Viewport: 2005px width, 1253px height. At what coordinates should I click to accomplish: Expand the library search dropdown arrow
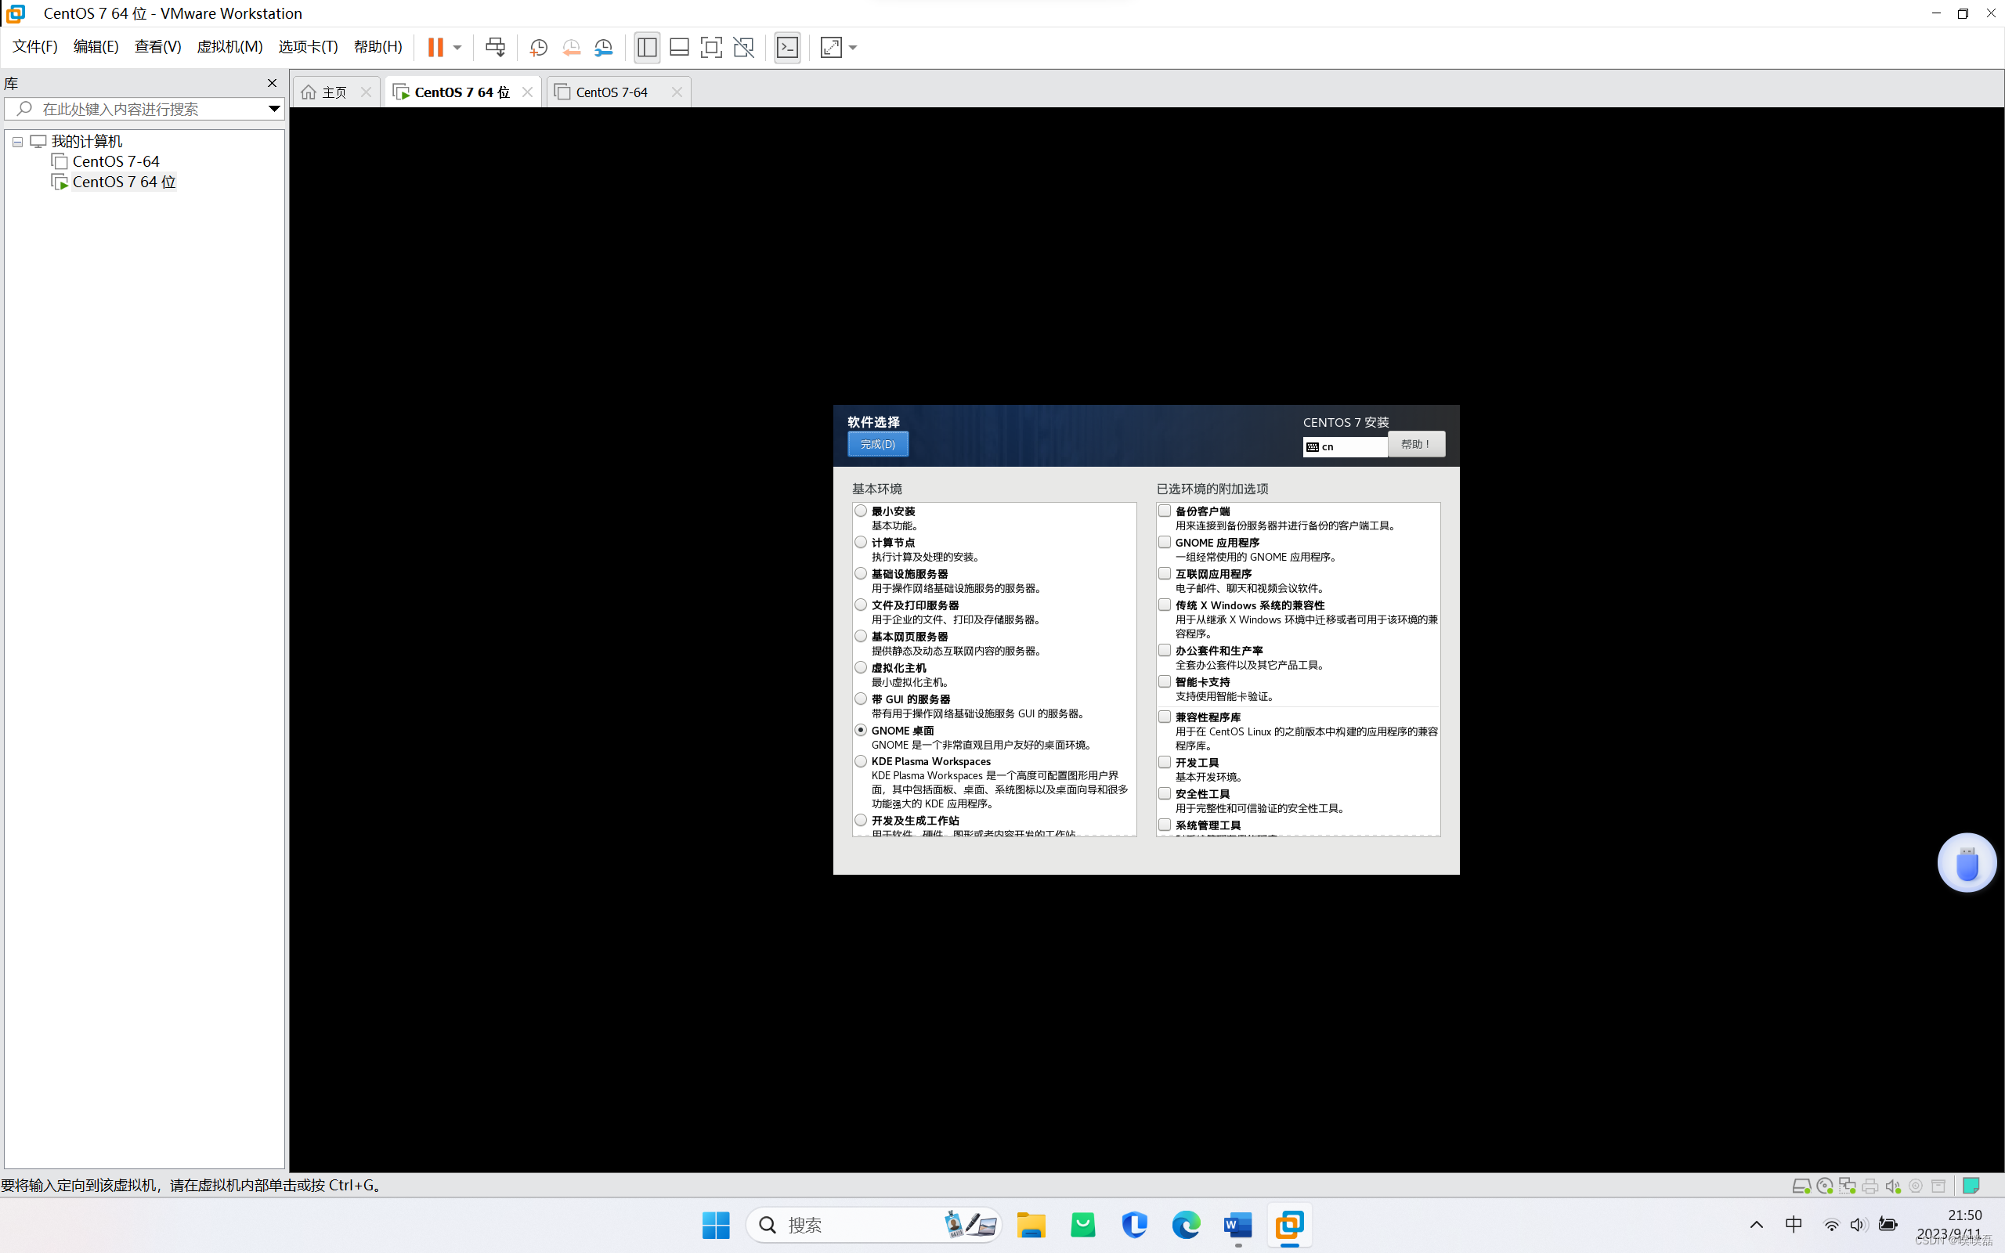(x=273, y=110)
